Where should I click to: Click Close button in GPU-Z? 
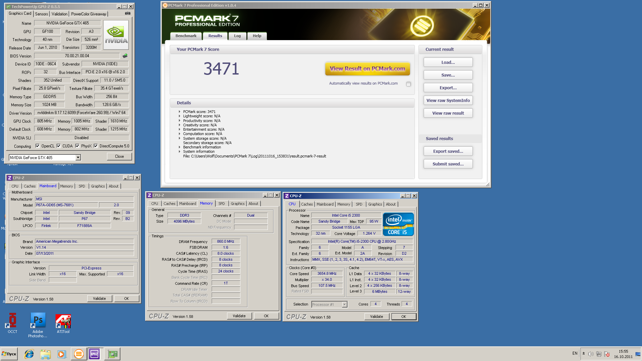119,156
